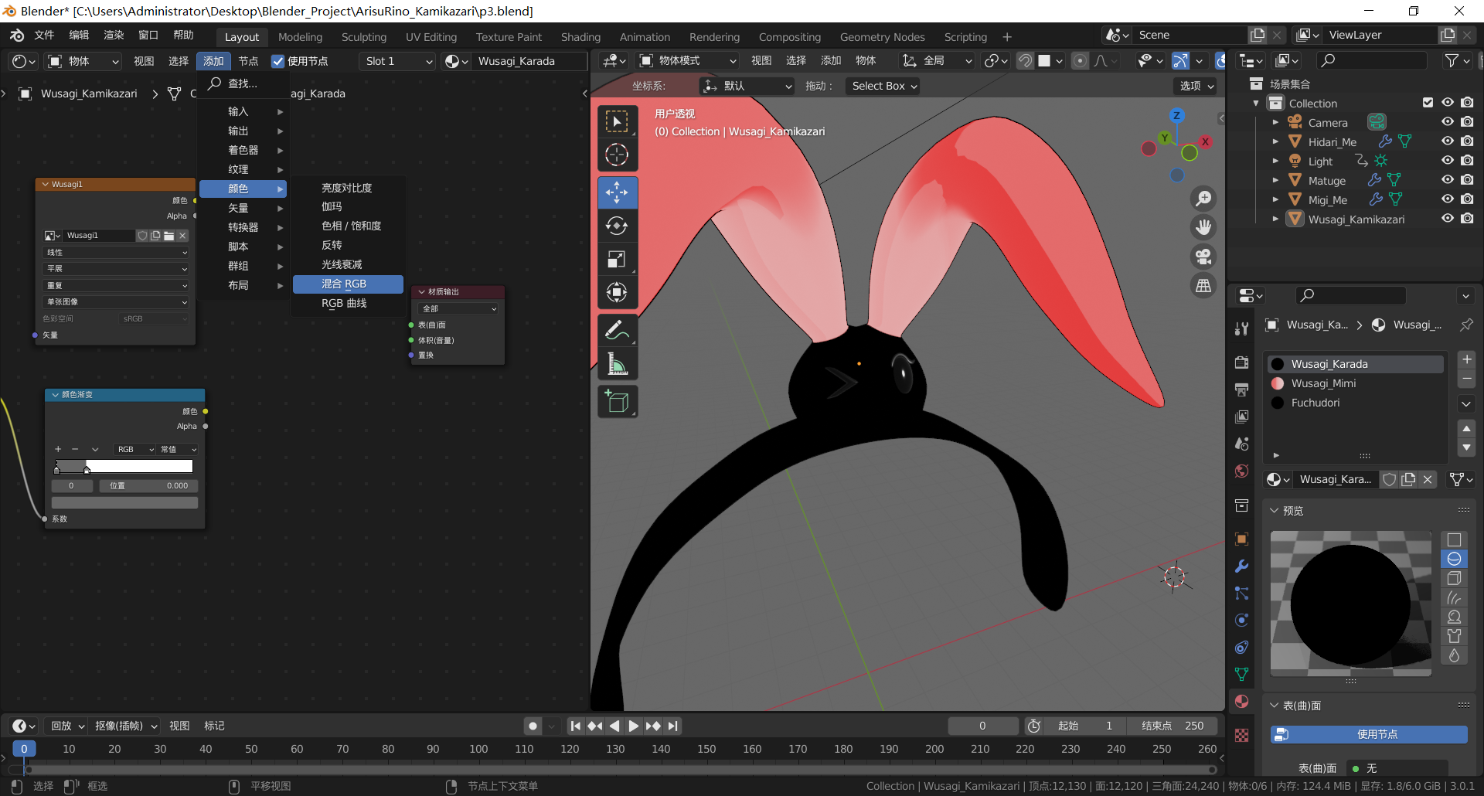
Task: Choose 混合 RGB from color submenu
Action: (x=348, y=284)
